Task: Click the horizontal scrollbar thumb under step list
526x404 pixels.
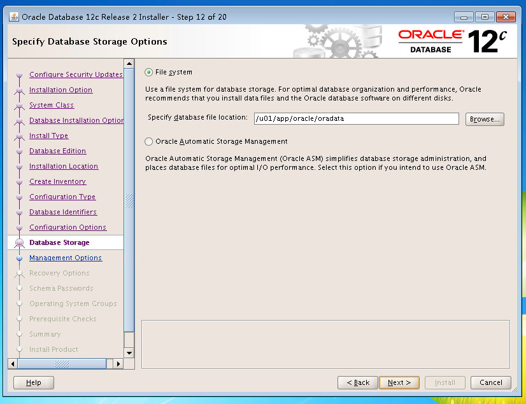Action: (62, 364)
